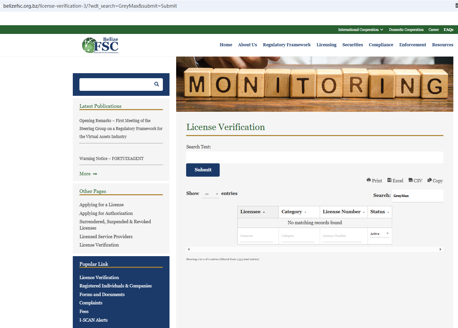
Task: Open Warning Notice – FORTUIXAGENT link
Action: click(x=111, y=159)
